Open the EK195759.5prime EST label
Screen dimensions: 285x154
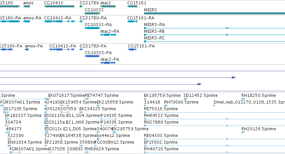pos(162,96)
